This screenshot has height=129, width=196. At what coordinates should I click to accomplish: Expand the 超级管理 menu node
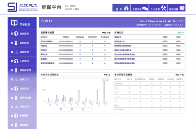pos(12,34)
